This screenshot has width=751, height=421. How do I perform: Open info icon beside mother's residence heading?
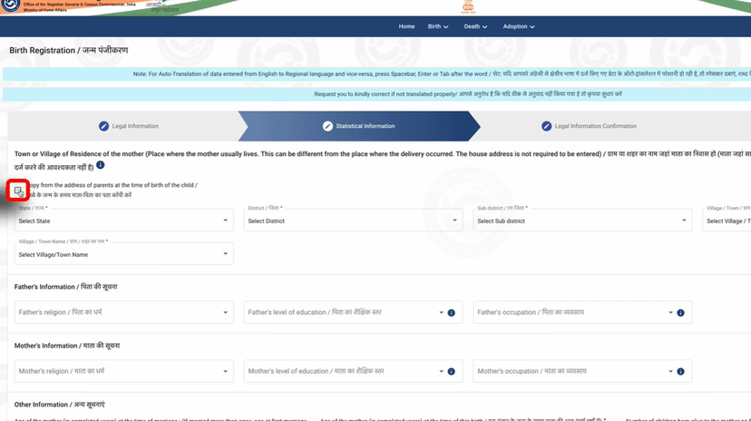click(x=100, y=165)
